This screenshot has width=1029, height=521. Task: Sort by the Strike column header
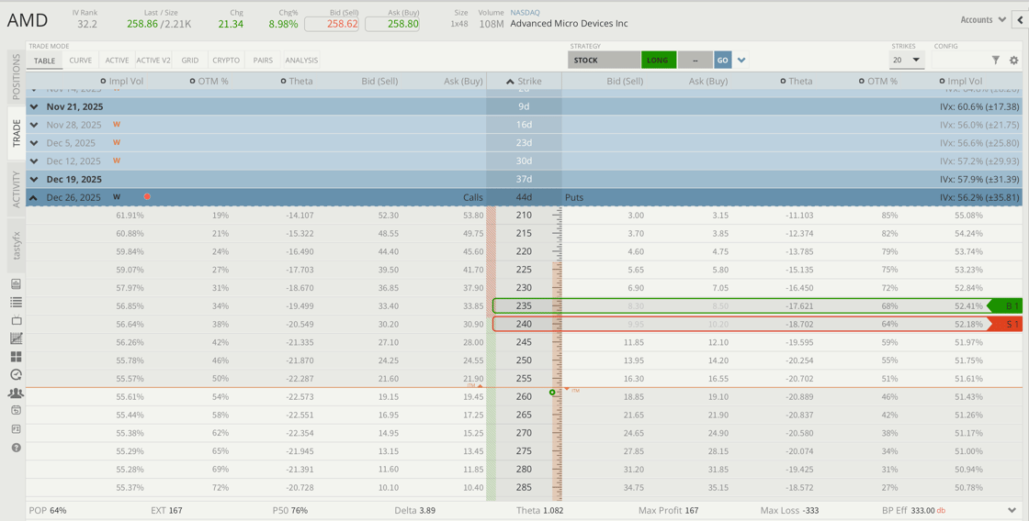524,82
